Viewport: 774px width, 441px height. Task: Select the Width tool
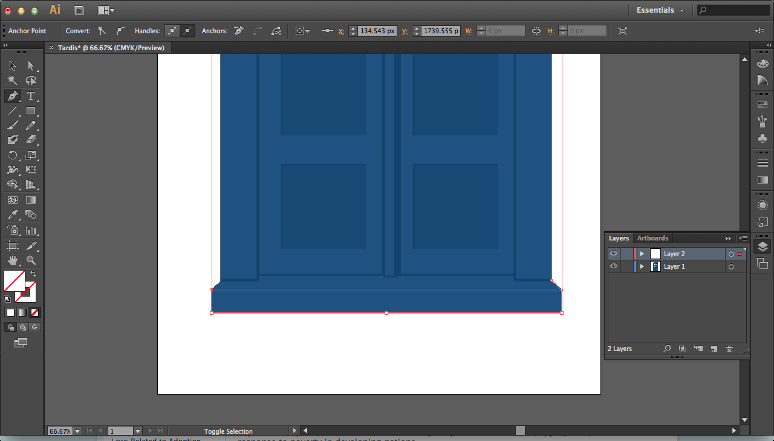(13, 170)
